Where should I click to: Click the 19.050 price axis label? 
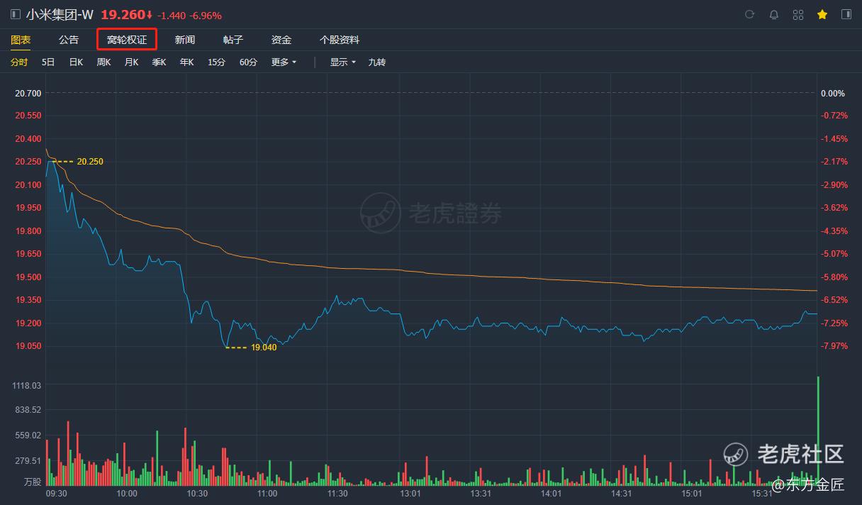pos(28,346)
